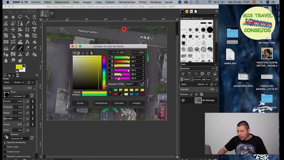Click the Espaciado stepper in Brushes panel
Viewport: 284px width, 160px height.
(217, 68)
